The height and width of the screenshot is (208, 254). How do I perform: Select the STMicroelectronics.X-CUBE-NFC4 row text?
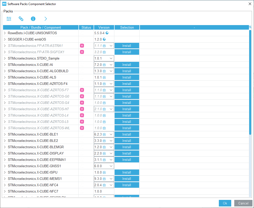point(33,185)
